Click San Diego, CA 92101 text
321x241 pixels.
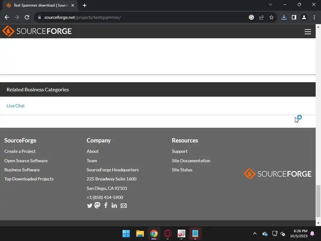(x=107, y=188)
